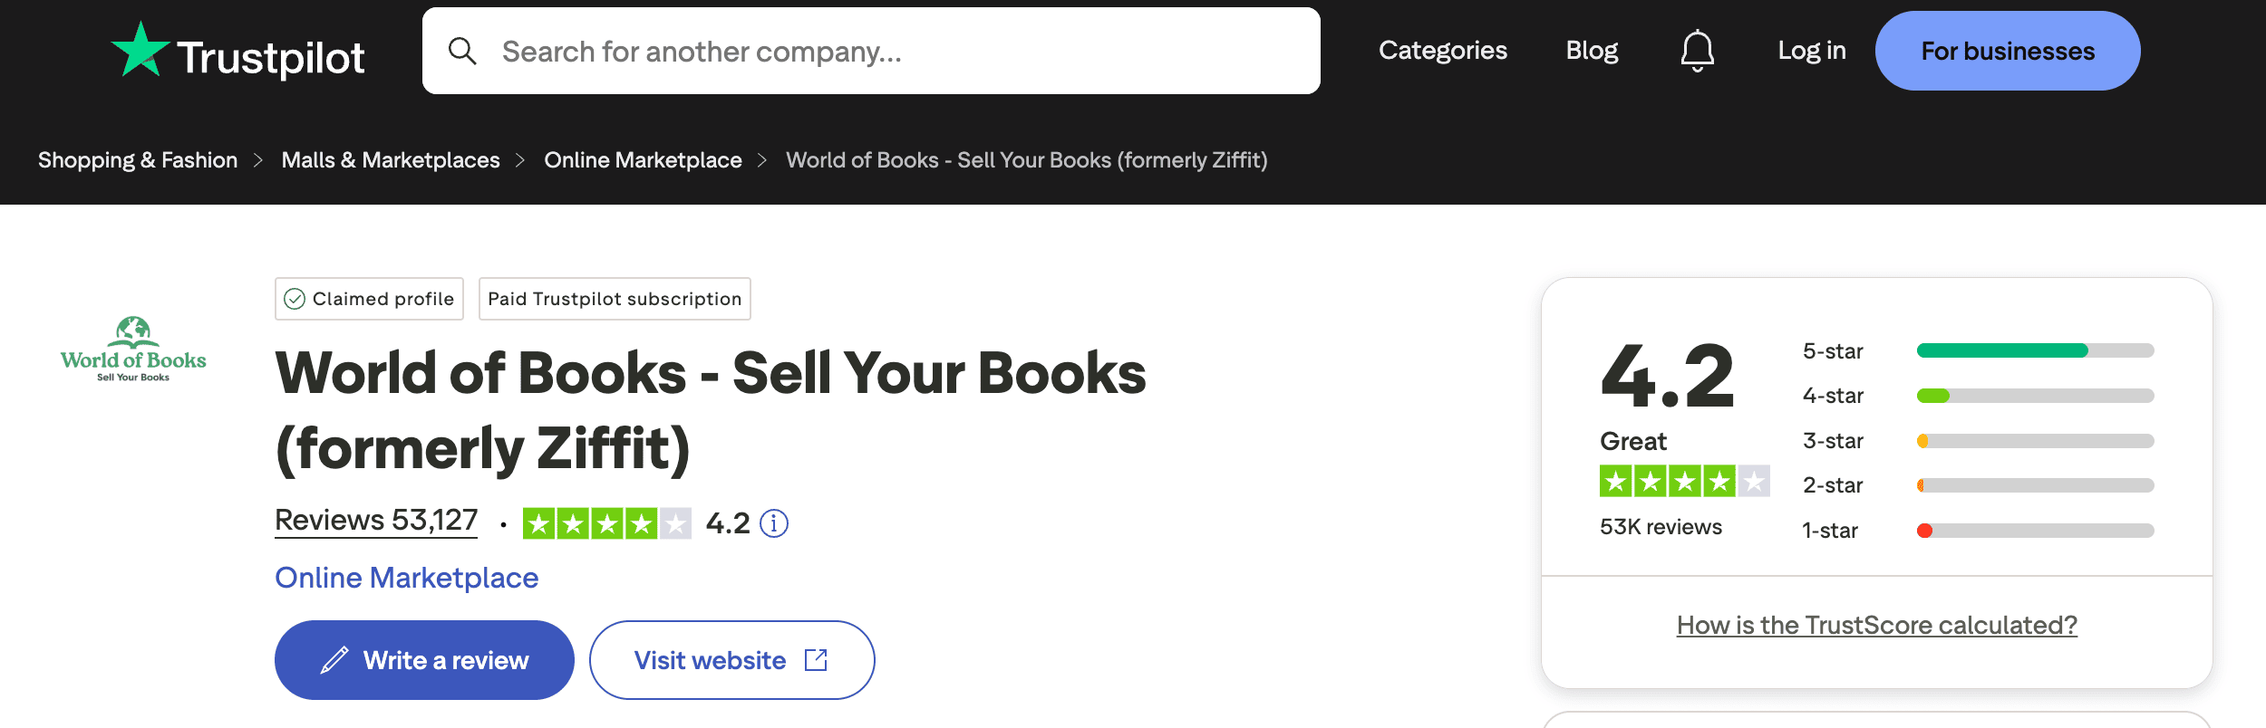The height and width of the screenshot is (728, 2266).
Task: Open Shopping & Fashion breadcrumb category
Action: click(137, 160)
